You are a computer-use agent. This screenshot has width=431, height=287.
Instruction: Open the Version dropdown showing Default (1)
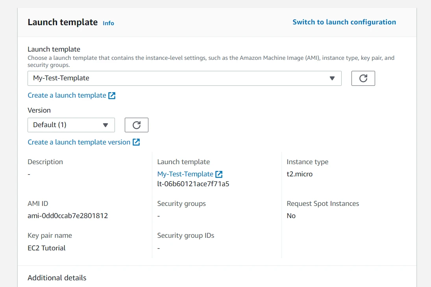(x=71, y=125)
